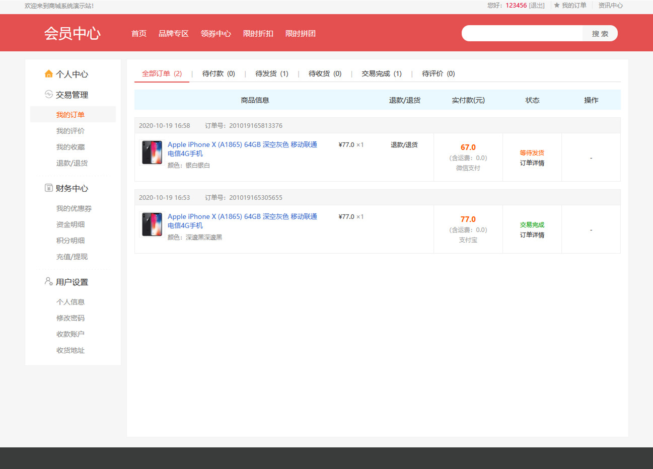Click username 123456 in the top bar
The image size is (653, 469).
pyautogui.click(x=516, y=6)
